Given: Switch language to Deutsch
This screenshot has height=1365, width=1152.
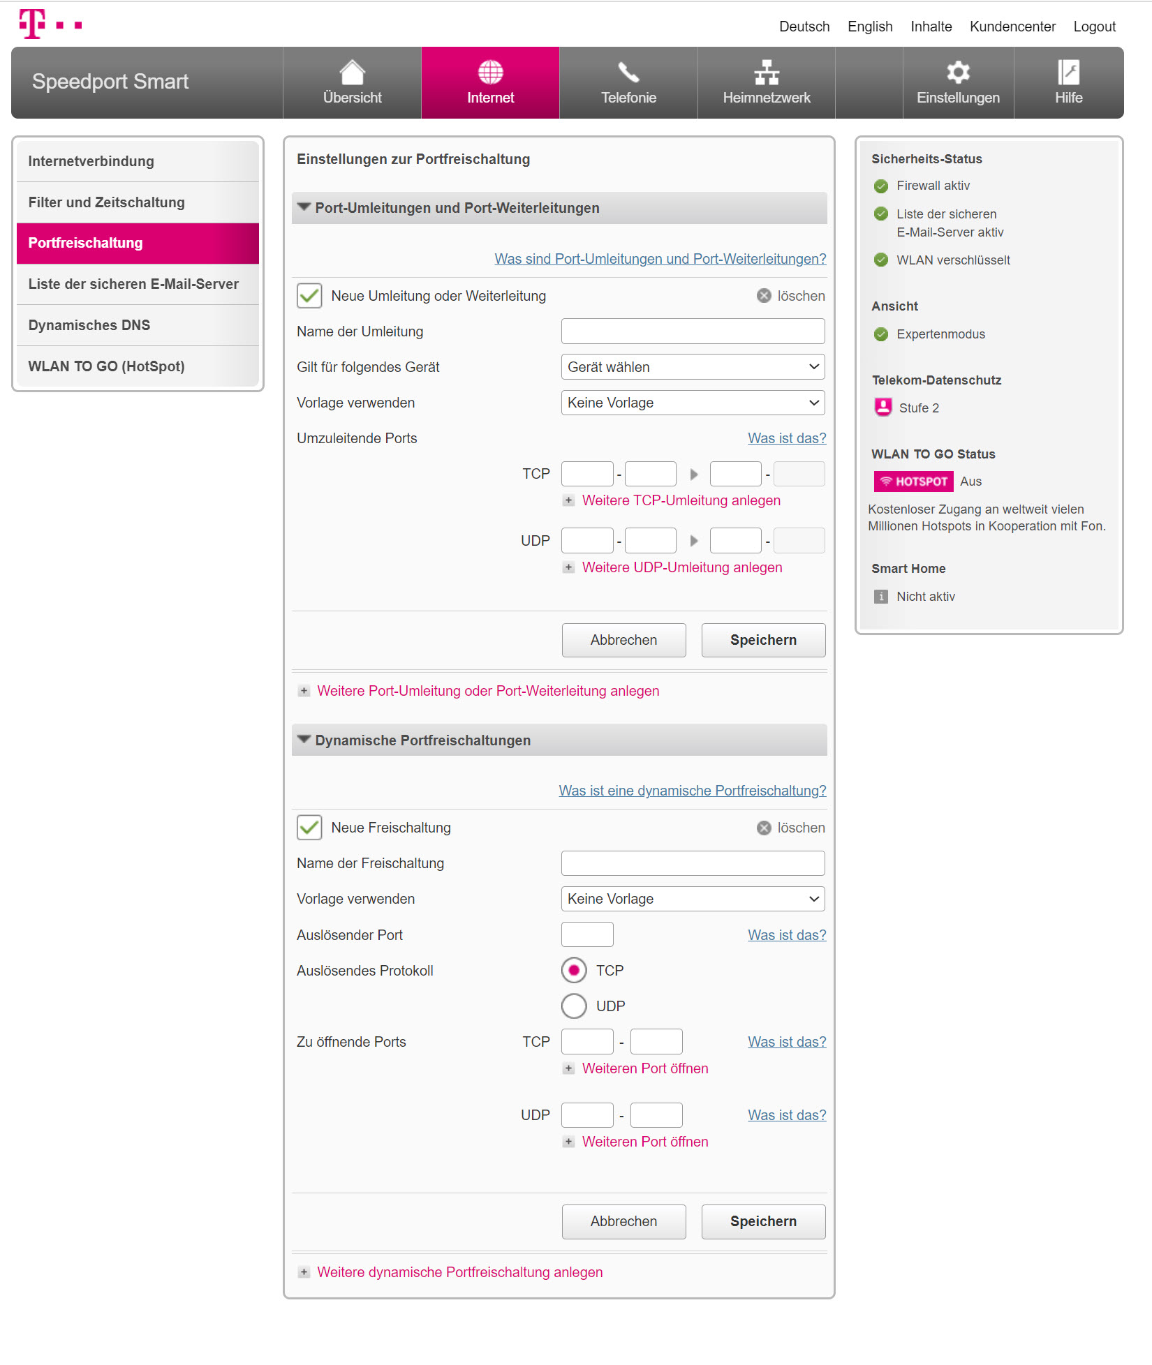Looking at the screenshot, I should pyautogui.click(x=804, y=27).
